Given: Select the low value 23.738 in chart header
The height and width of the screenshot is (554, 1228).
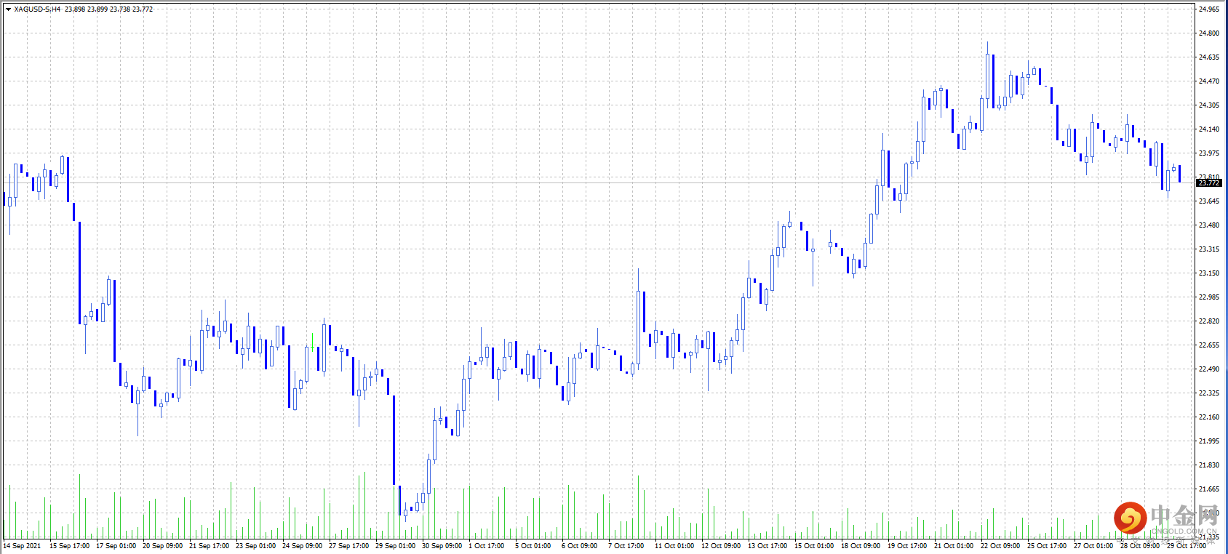Looking at the screenshot, I should pyautogui.click(x=120, y=9).
